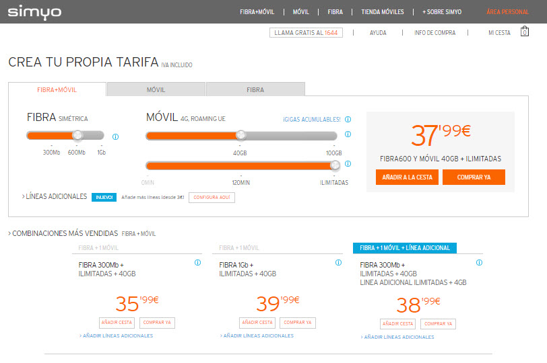This screenshot has width=547, height=363.
Task: Add 39,99€ plan with AÑADIR CESTA
Action: pyautogui.click(x=257, y=323)
